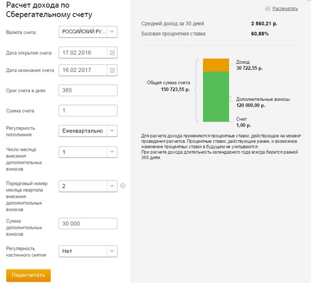Click the end date field 16.02.2017
This screenshot has height=283, width=311.
[83, 70]
